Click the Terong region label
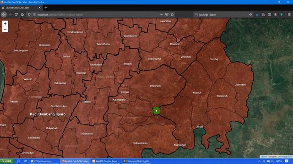The image size is (293, 164). (214, 59)
